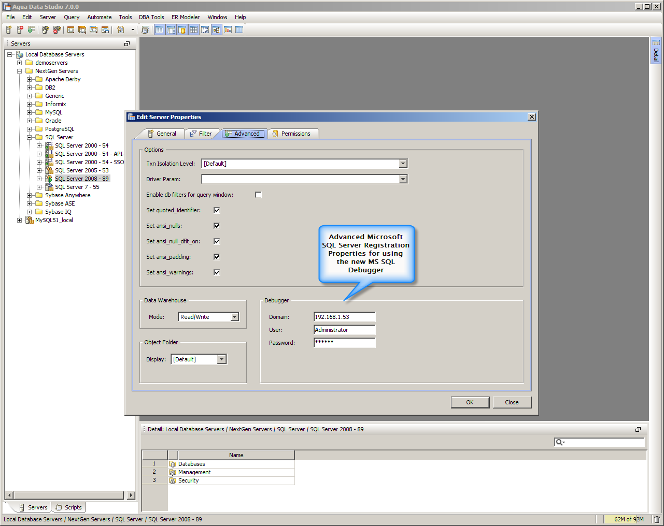Toggle the first grid view toolbar icon

pos(159,30)
